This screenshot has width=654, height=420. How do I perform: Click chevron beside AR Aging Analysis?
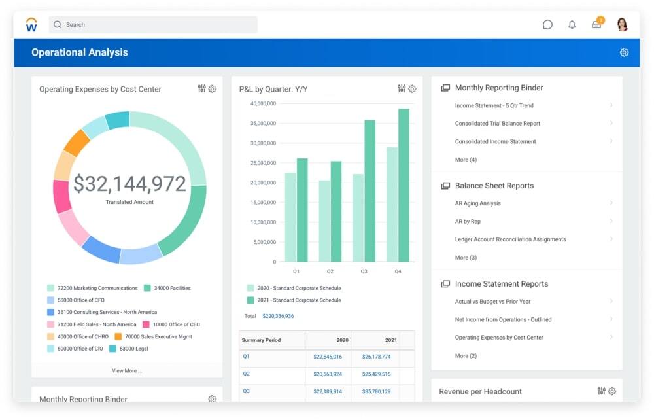[x=611, y=203]
